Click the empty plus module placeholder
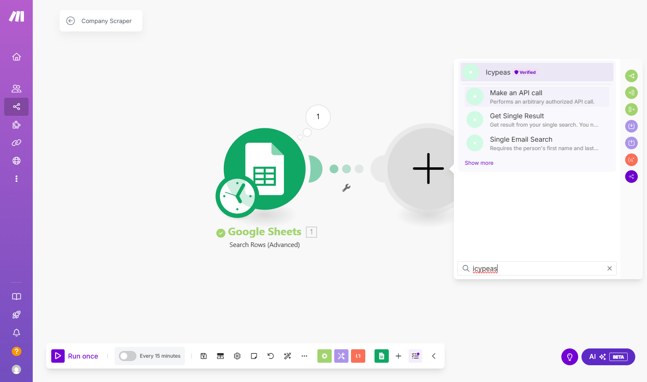647x382 pixels. (428, 169)
